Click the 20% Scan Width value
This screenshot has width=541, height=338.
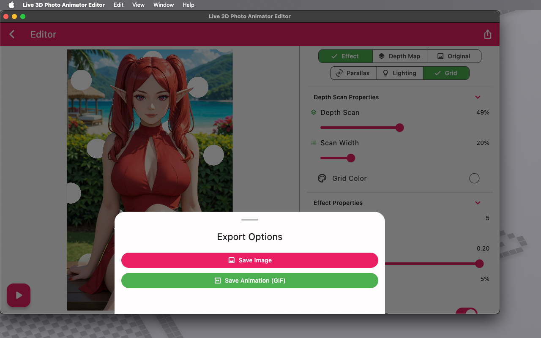[x=483, y=143]
